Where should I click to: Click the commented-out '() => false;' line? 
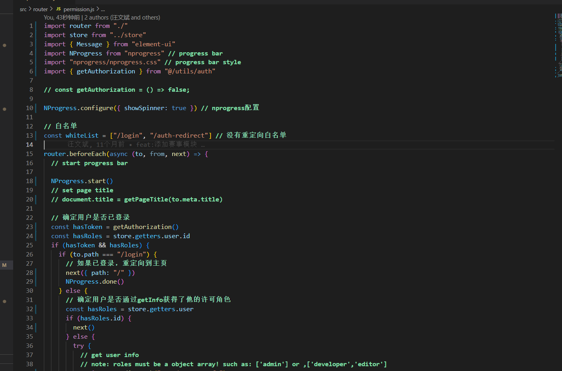pyautogui.click(x=117, y=90)
